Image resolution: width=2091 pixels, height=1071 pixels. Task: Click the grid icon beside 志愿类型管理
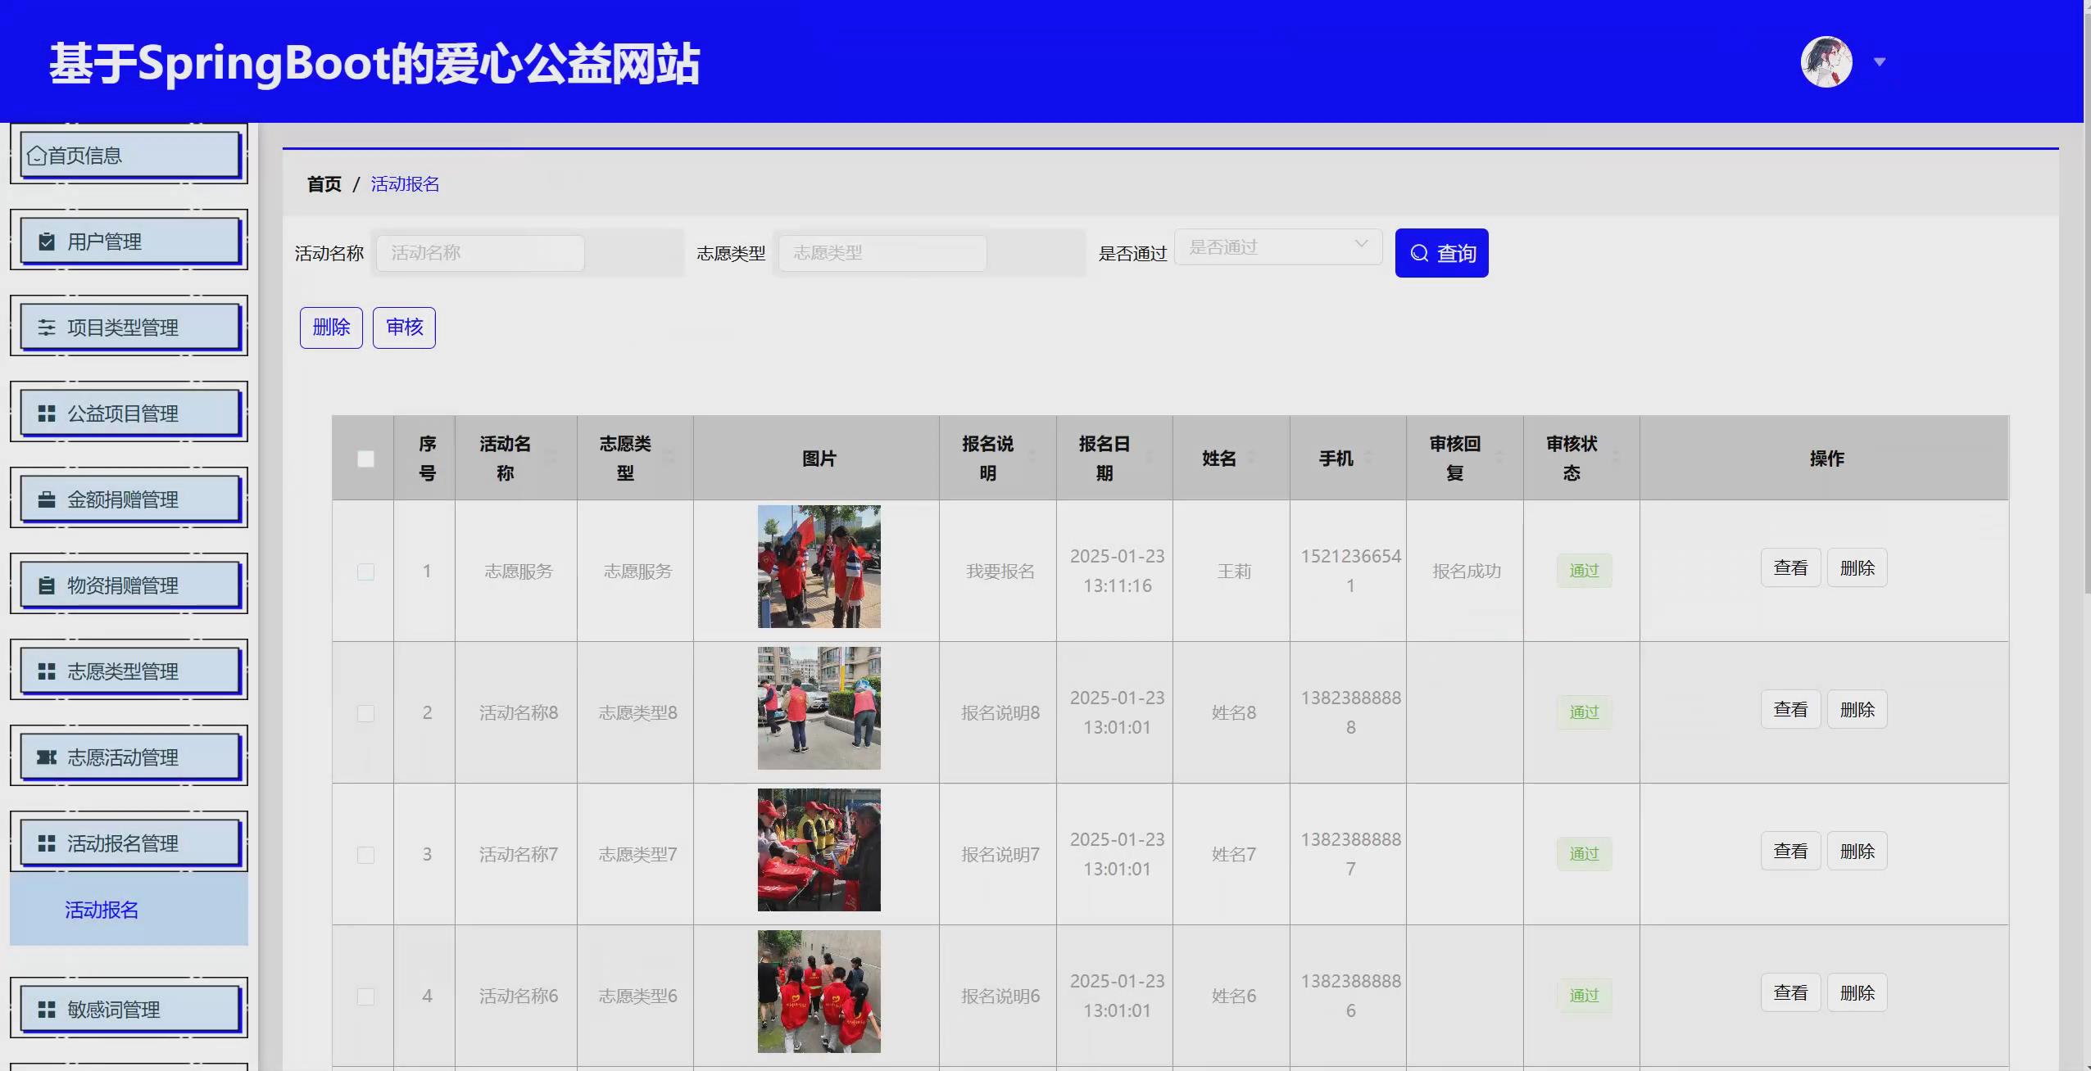click(47, 671)
